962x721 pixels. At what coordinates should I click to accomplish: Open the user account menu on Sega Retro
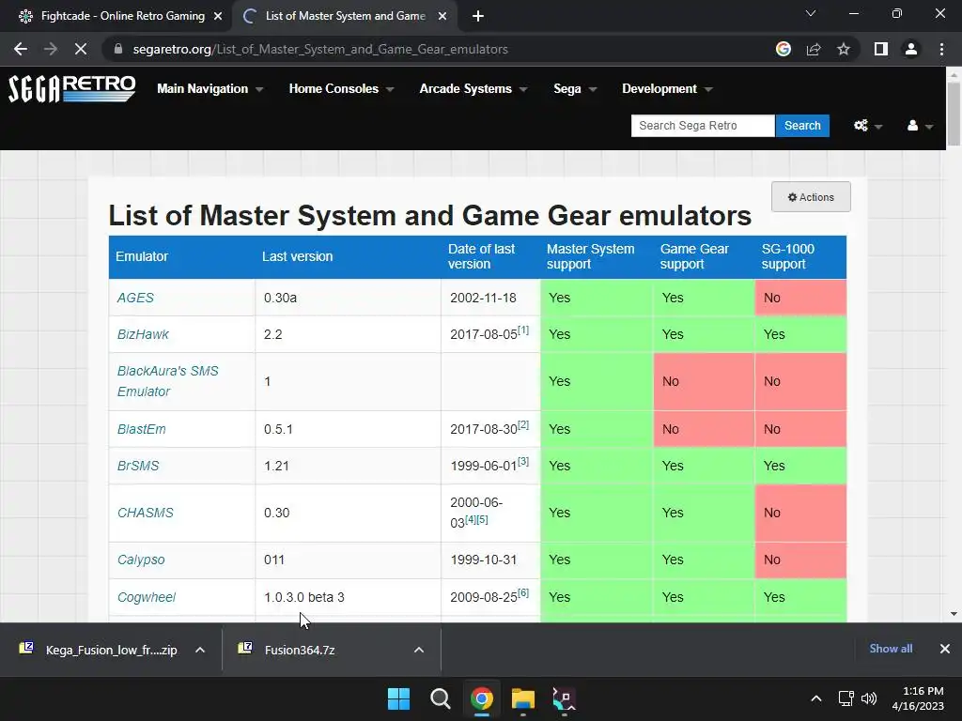[920, 126]
